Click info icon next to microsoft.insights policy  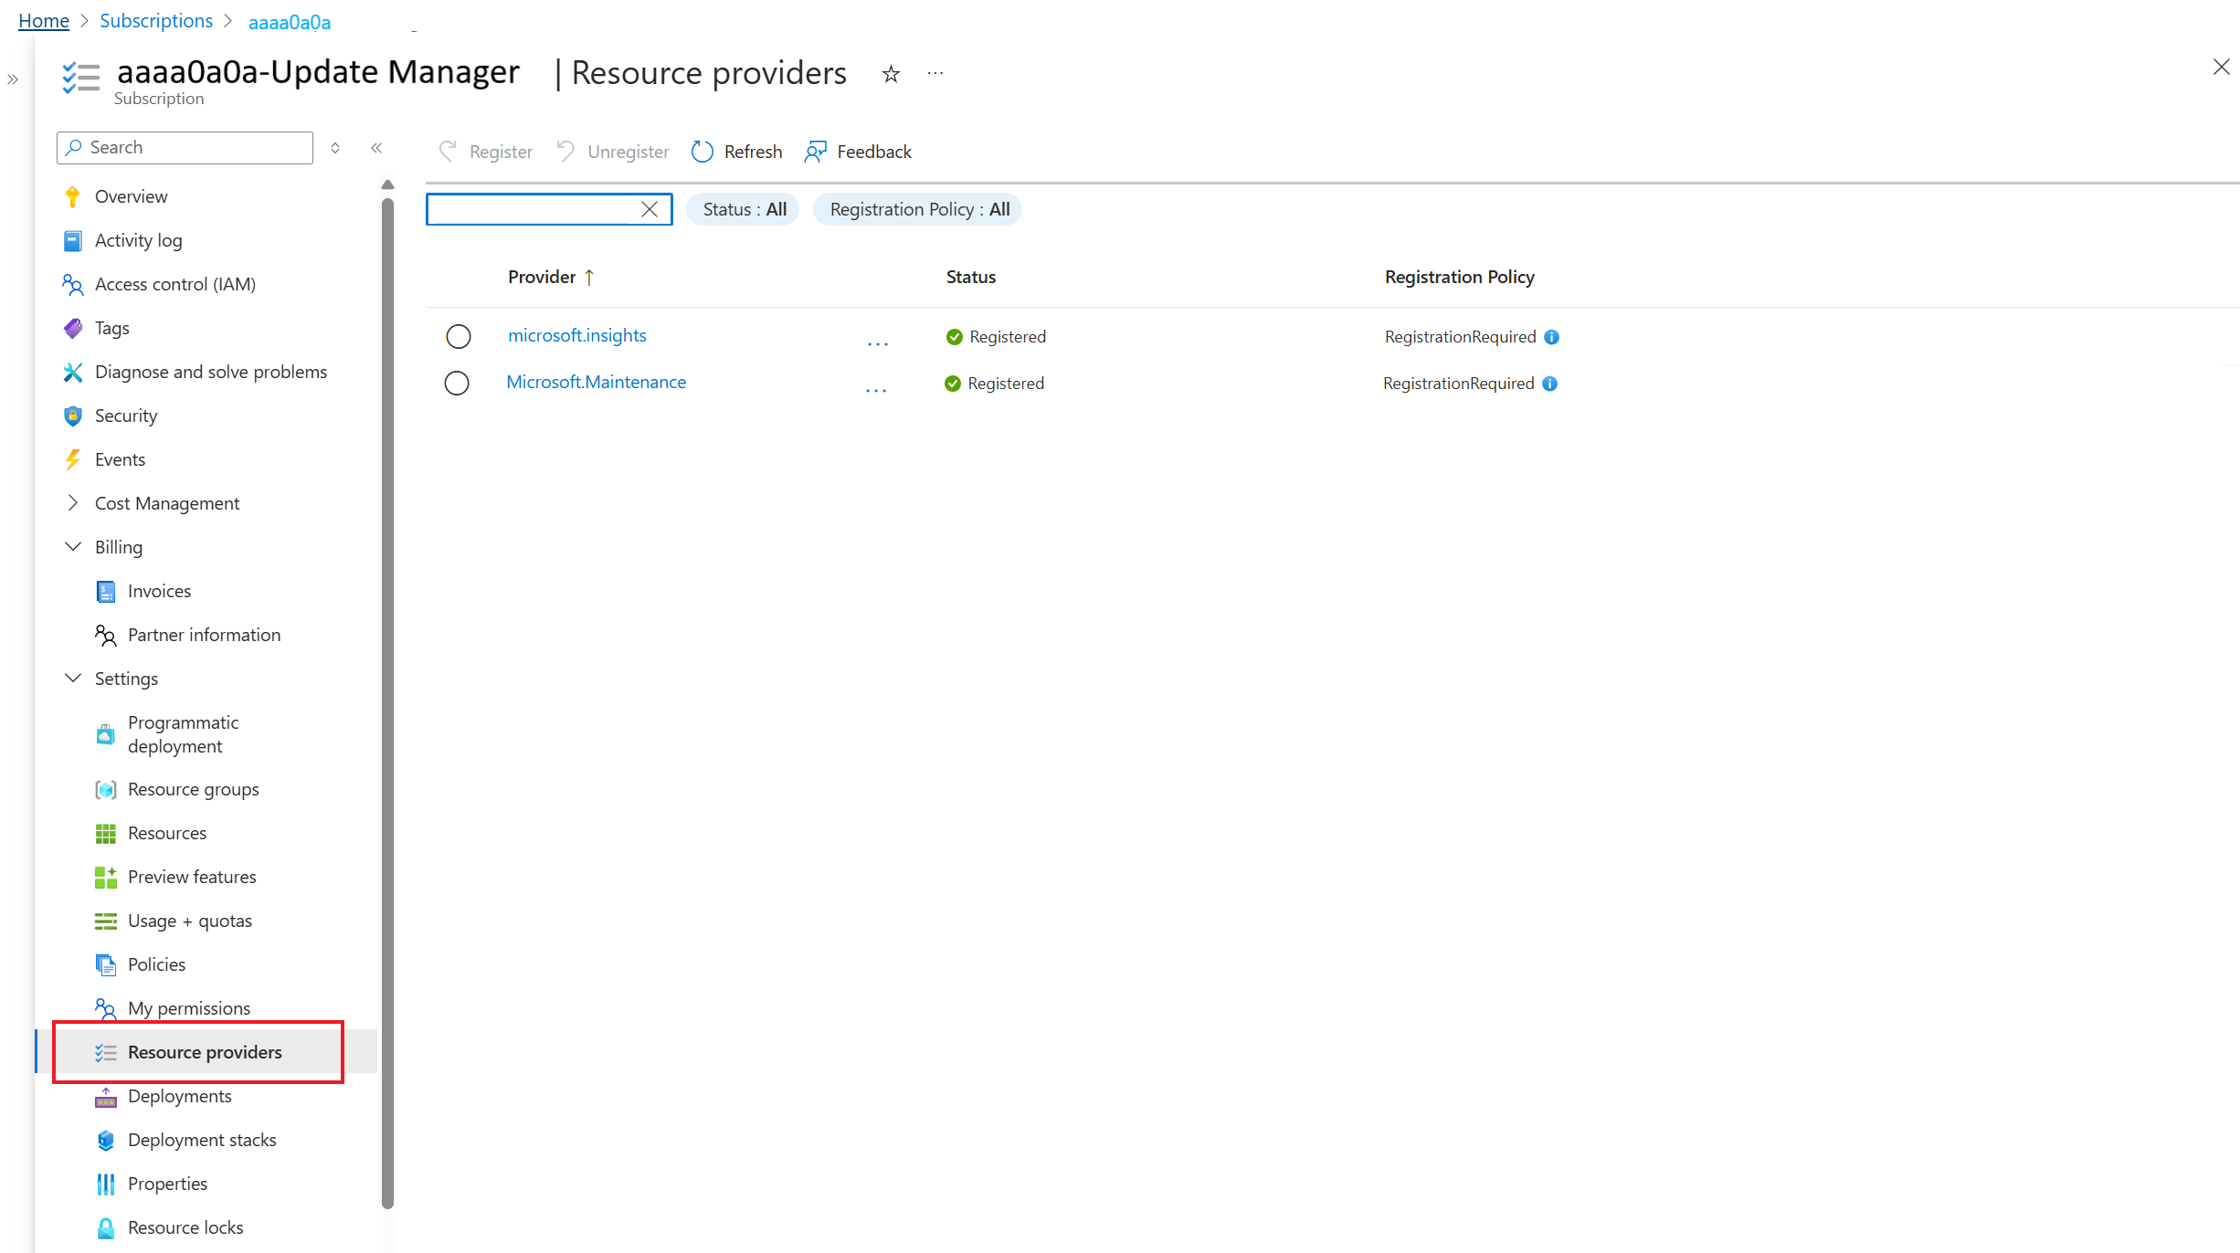(1551, 337)
